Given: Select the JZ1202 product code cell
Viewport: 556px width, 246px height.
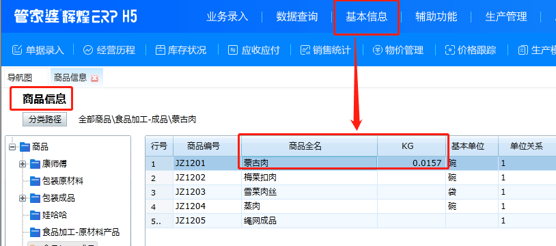Looking at the screenshot, I should coord(207,178).
